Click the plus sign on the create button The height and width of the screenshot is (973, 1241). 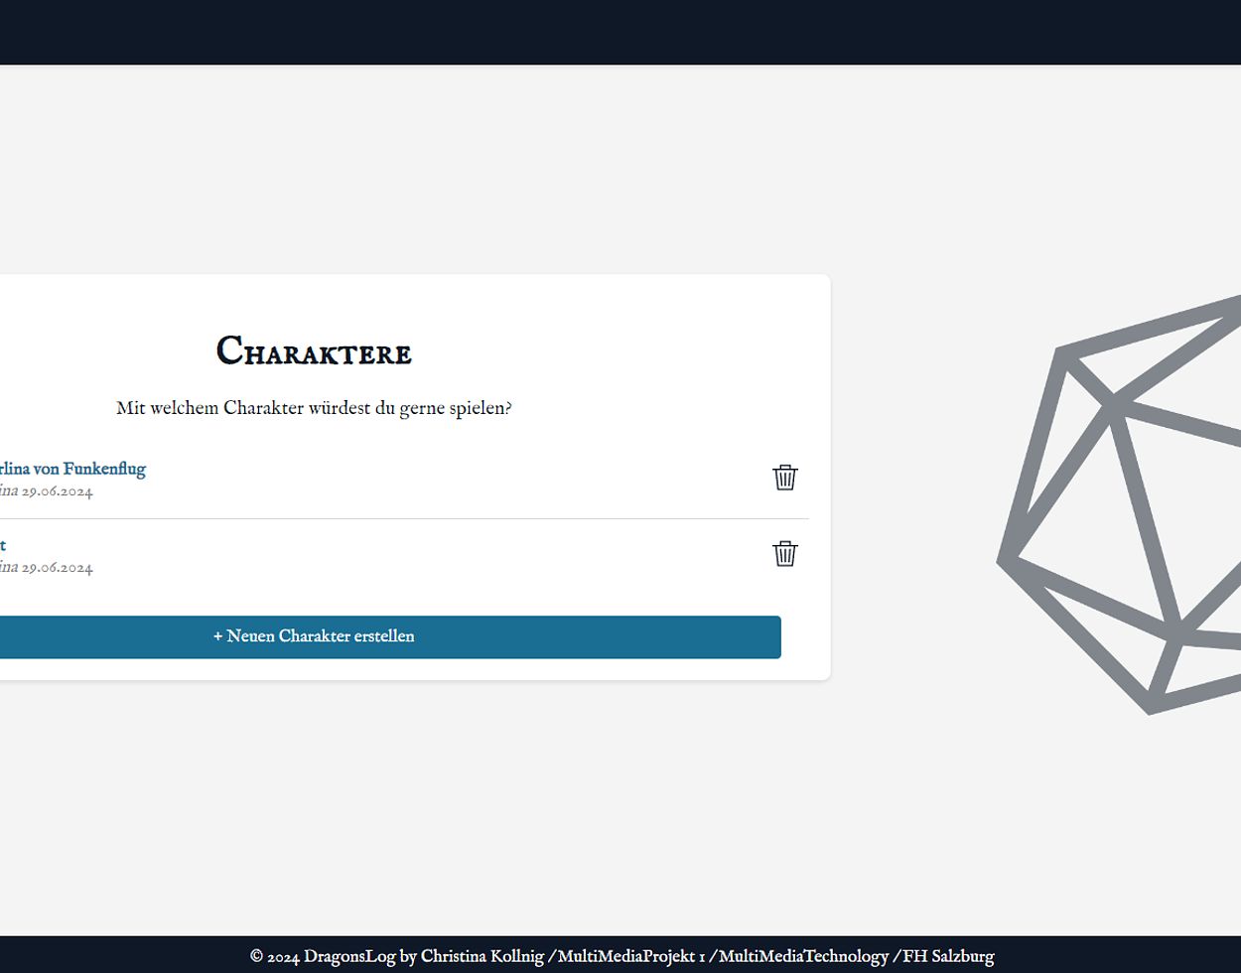(218, 637)
